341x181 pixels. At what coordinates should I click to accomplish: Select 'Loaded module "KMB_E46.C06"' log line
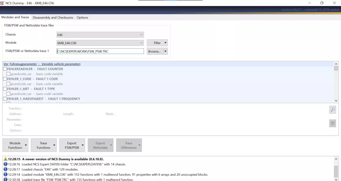click(x=168, y=174)
